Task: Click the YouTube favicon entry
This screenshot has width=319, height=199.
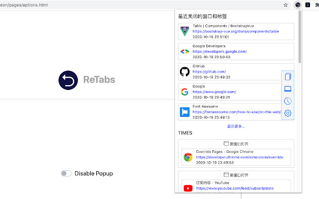Action: [188, 188]
